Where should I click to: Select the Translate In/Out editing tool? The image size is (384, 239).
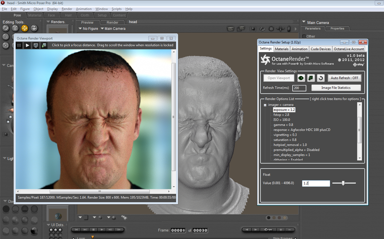tap(34, 28)
